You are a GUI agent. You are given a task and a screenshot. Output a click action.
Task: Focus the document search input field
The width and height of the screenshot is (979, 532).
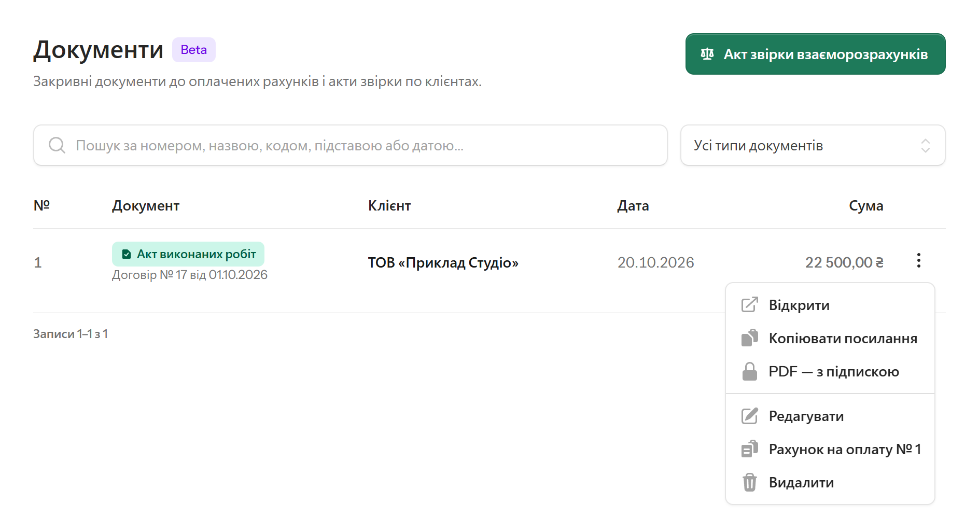pos(350,145)
